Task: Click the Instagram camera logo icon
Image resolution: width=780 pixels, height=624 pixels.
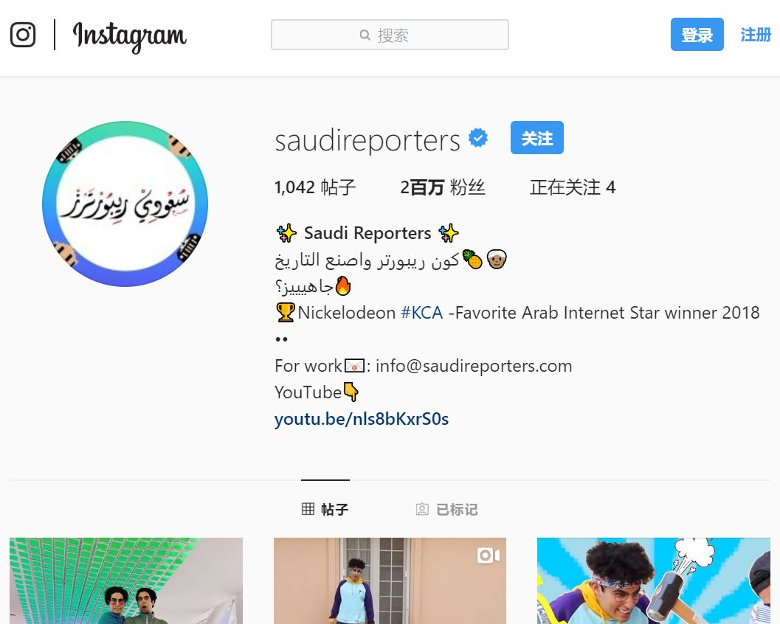Action: coord(23,35)
